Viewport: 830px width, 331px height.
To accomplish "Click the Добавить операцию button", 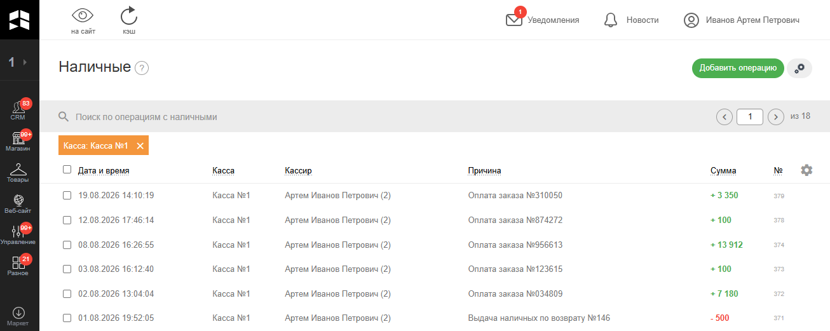I will click(x=738, y=68).
